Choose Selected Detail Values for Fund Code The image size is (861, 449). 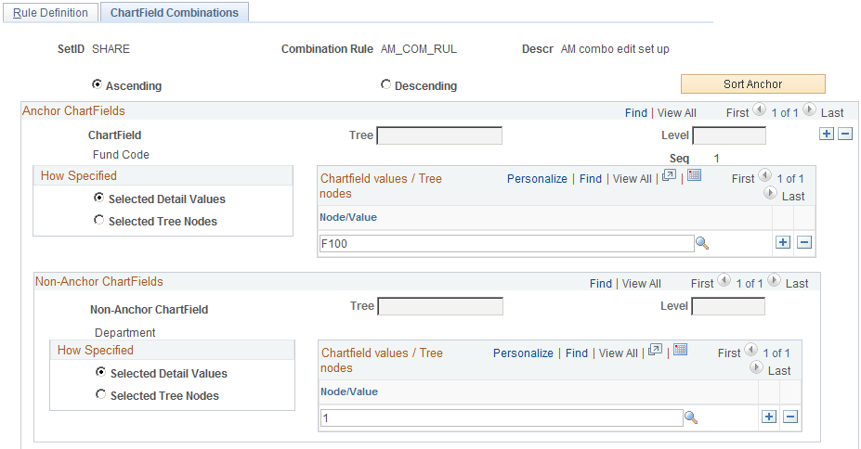[98, 198]
